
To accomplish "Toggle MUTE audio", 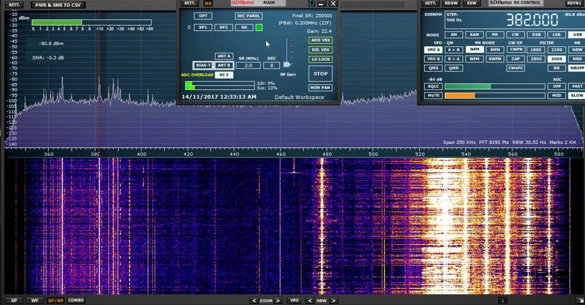I will tap(433, 95).
